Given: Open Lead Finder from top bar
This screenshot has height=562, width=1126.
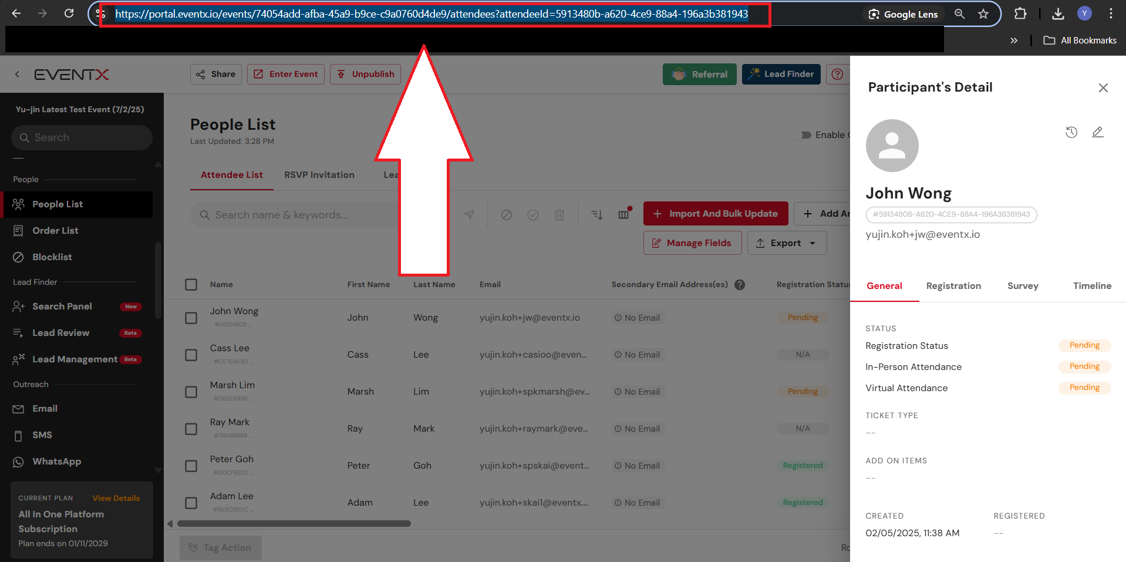Looking at the screenshot, I should pos(781,74).
